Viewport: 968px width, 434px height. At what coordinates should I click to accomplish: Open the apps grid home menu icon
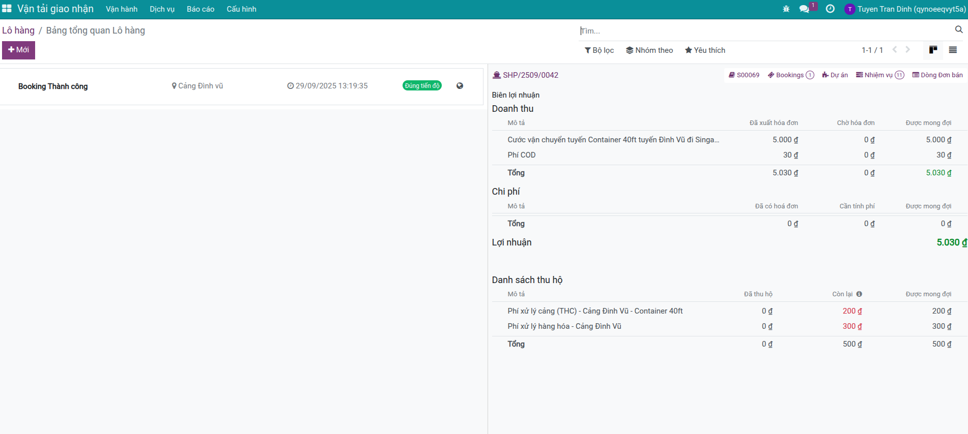[x=7, y=9]
